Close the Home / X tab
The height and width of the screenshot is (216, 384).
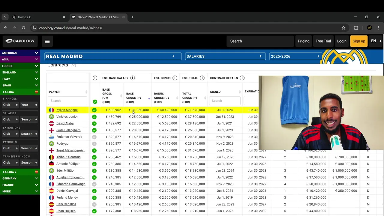click(x=64, y=17)
